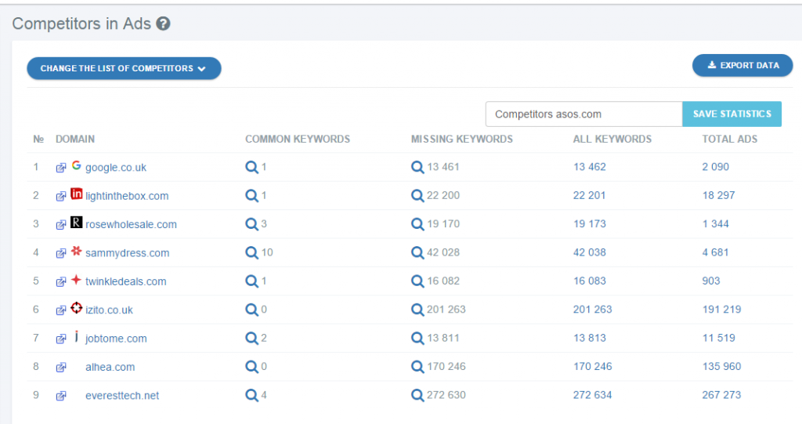Click the Export Data button
The width and height of the screenshot is (802, 424).
point(742,65)
